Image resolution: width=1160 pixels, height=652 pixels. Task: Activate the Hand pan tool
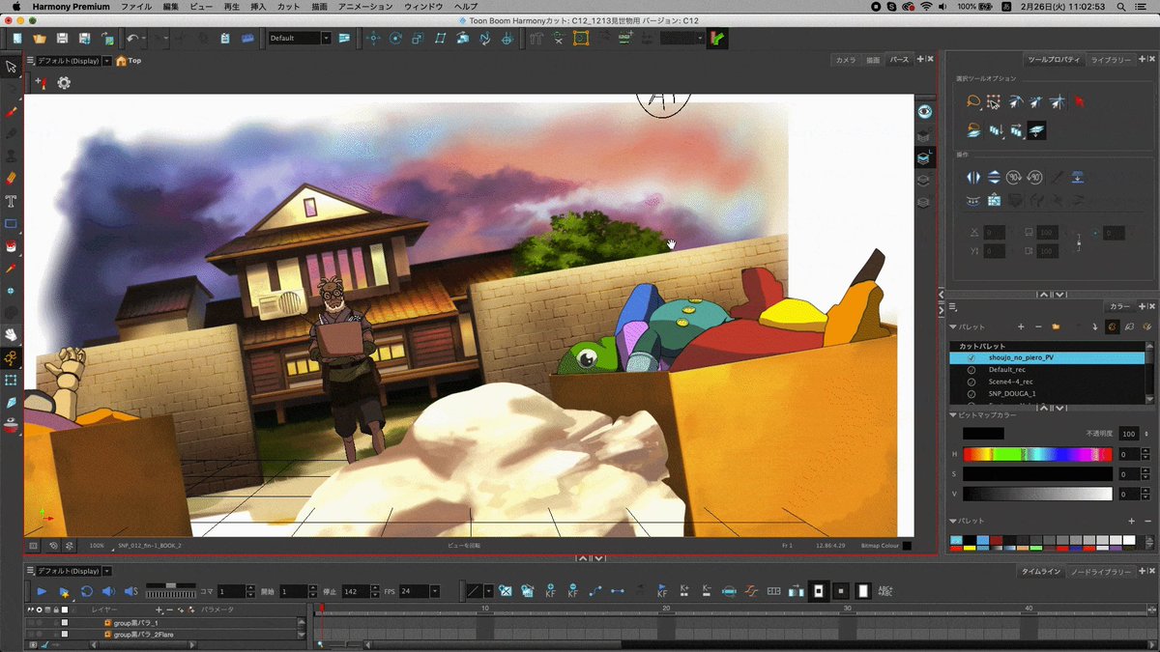[x=12, y=333]
